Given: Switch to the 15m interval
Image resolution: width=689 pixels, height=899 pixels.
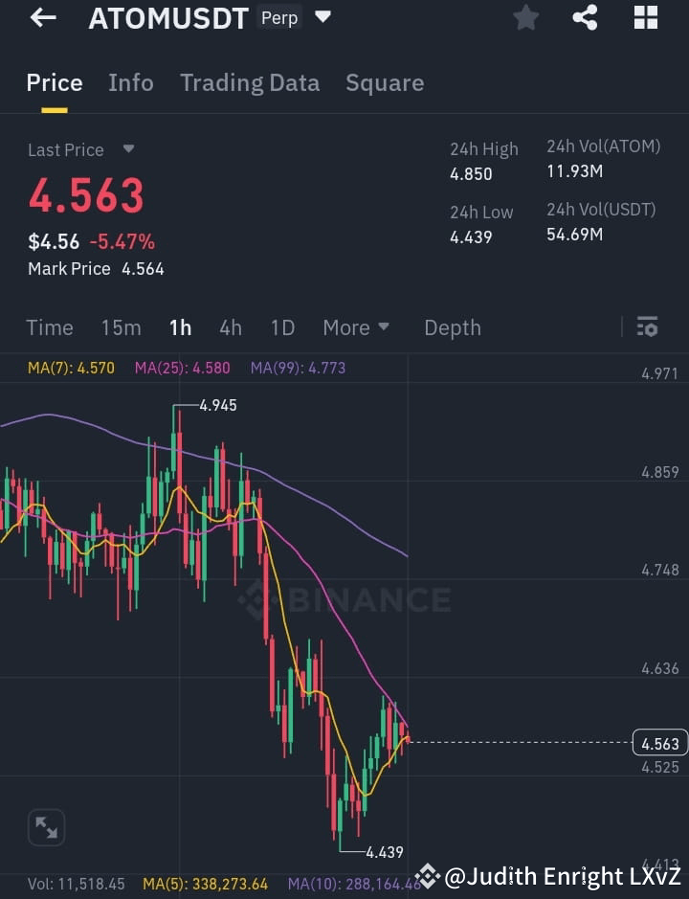Looking at the screenshot, I should 121,327.
